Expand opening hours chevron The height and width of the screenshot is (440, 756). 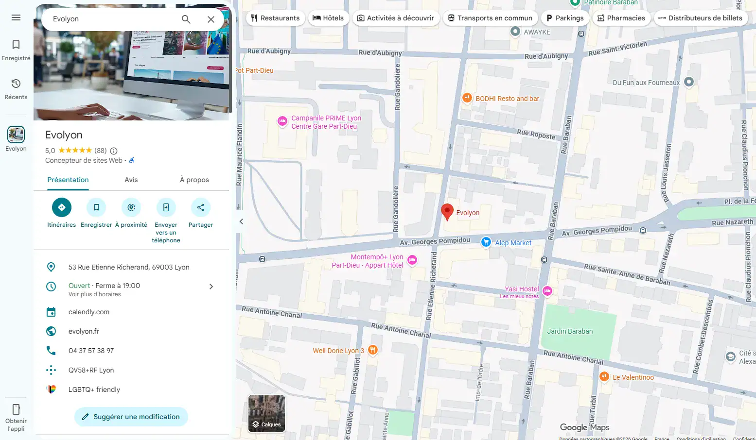coord(211,287)
